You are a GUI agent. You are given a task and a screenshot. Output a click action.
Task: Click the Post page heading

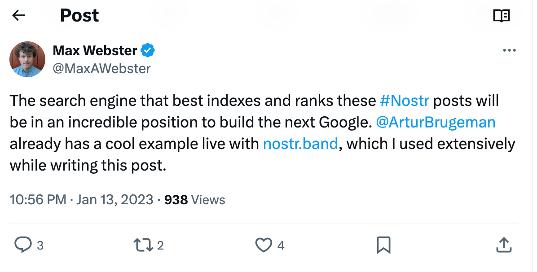point(79,16)
